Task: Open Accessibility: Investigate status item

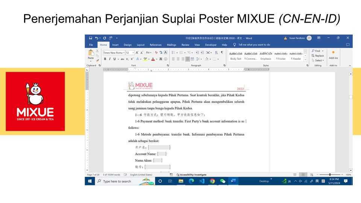Action: (x=191, y=175)
